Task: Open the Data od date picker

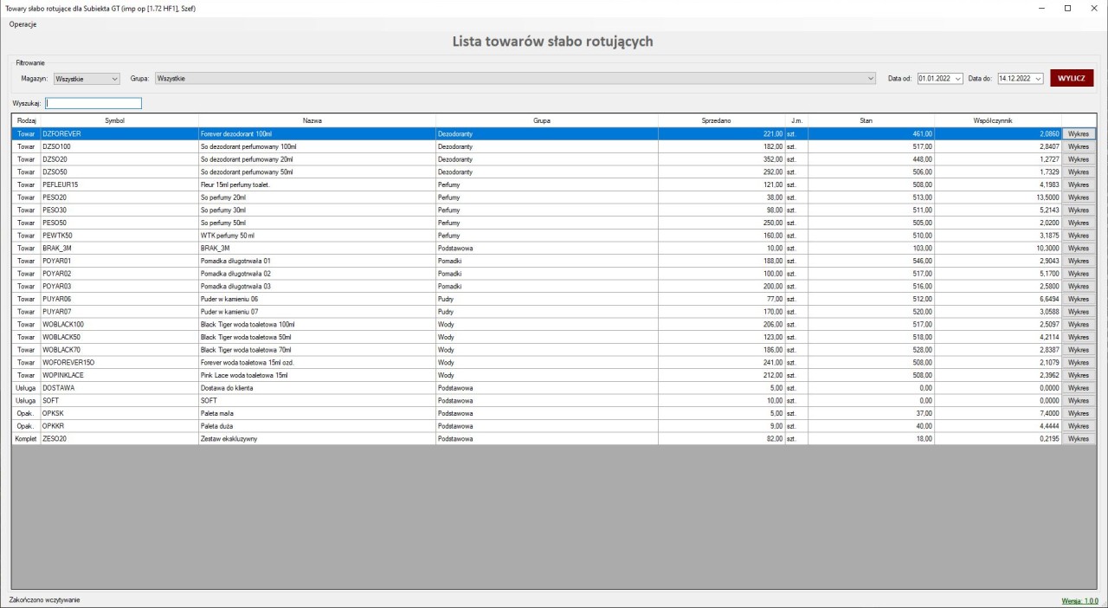Action: [x=957, y=79]
